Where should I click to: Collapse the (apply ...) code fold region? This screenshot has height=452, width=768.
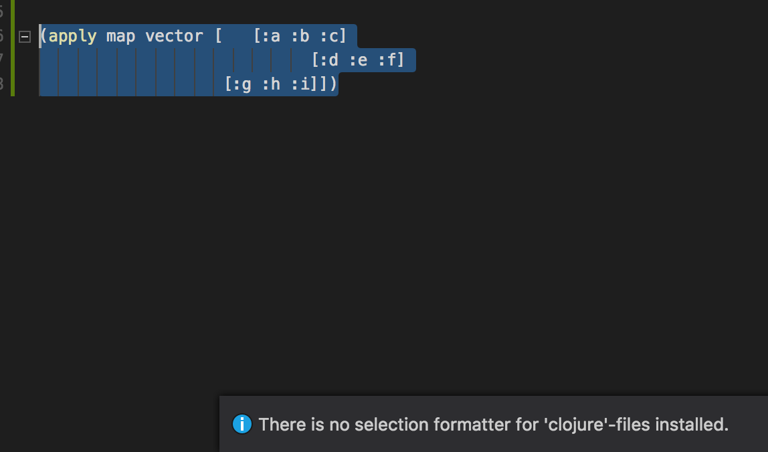23,37
